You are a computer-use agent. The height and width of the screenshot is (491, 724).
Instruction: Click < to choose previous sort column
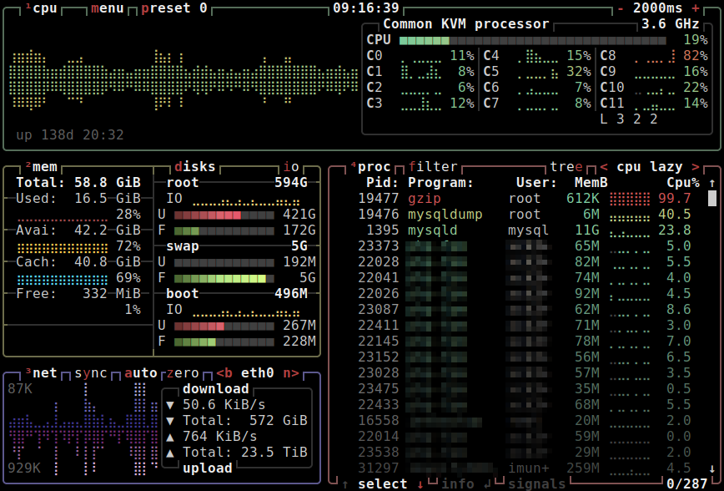point(603,165)
